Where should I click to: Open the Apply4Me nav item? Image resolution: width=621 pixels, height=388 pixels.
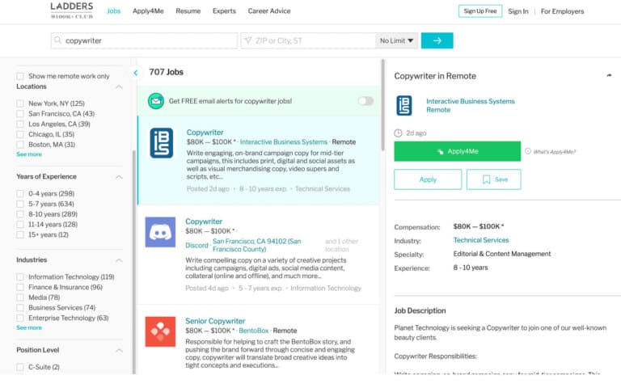point(148,11)
